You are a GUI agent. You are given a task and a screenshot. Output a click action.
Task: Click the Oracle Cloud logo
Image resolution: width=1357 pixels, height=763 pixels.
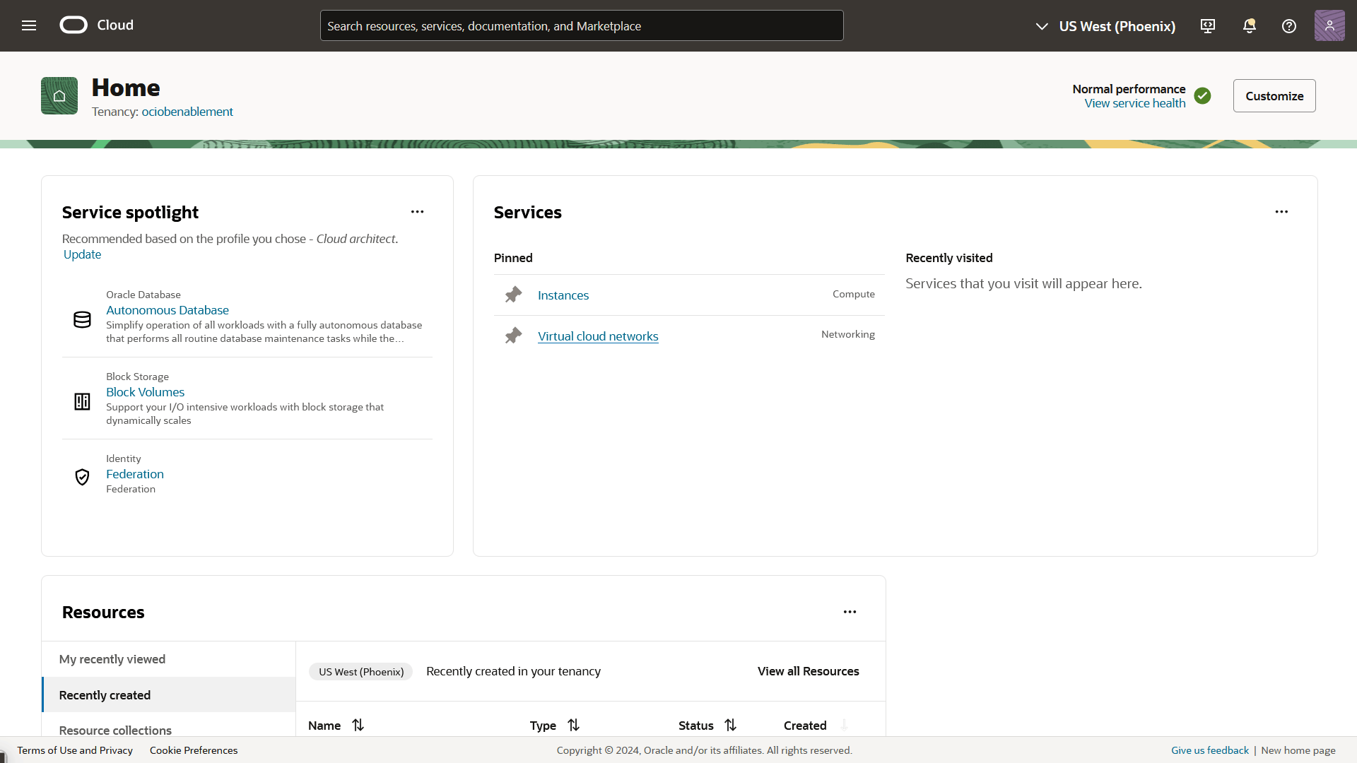click(74, 25)
